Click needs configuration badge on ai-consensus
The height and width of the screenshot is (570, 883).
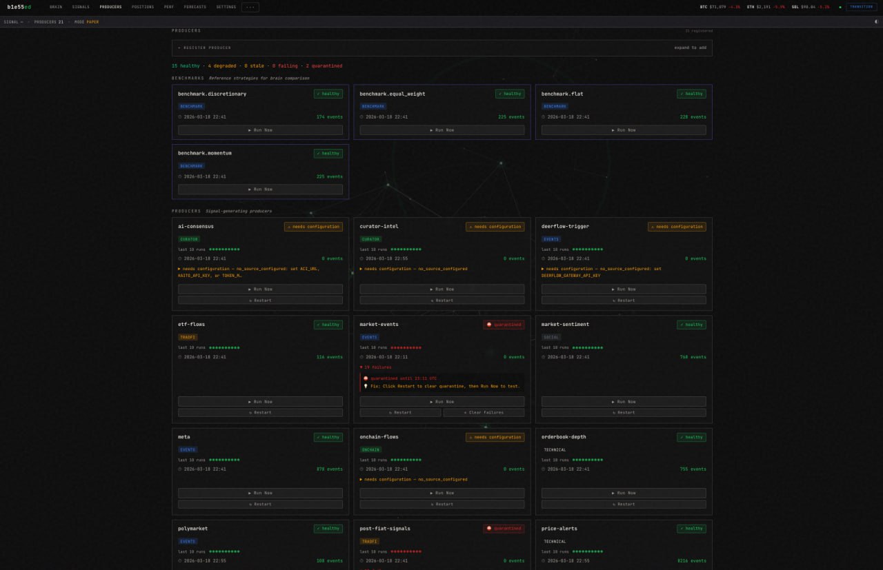(x=313, y=226)
